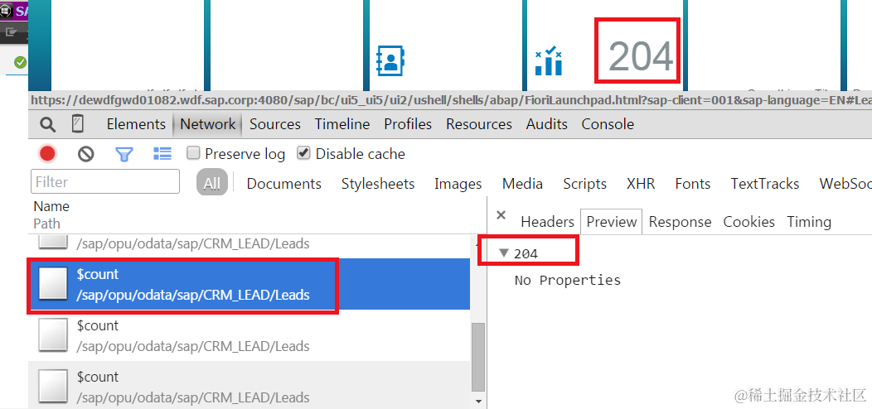Open the Console panel
872x409 pixels.
[x=608, y=124]
